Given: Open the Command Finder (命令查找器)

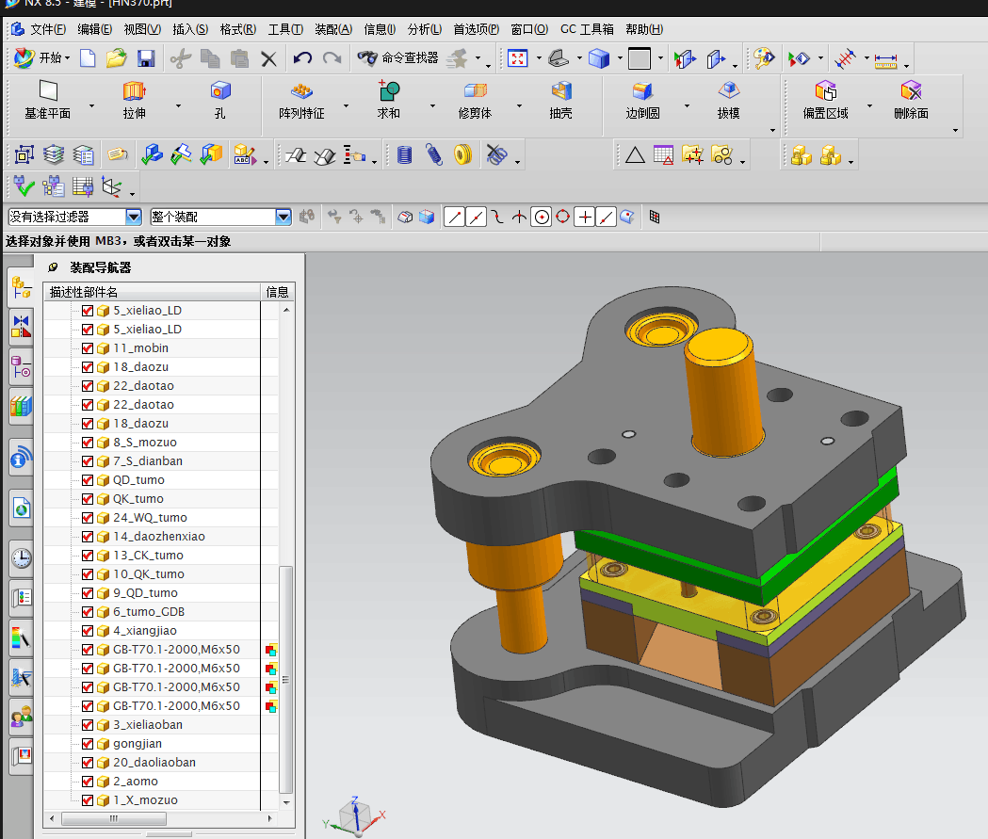Looking at the screenshot, I should [x=397, y=58].
